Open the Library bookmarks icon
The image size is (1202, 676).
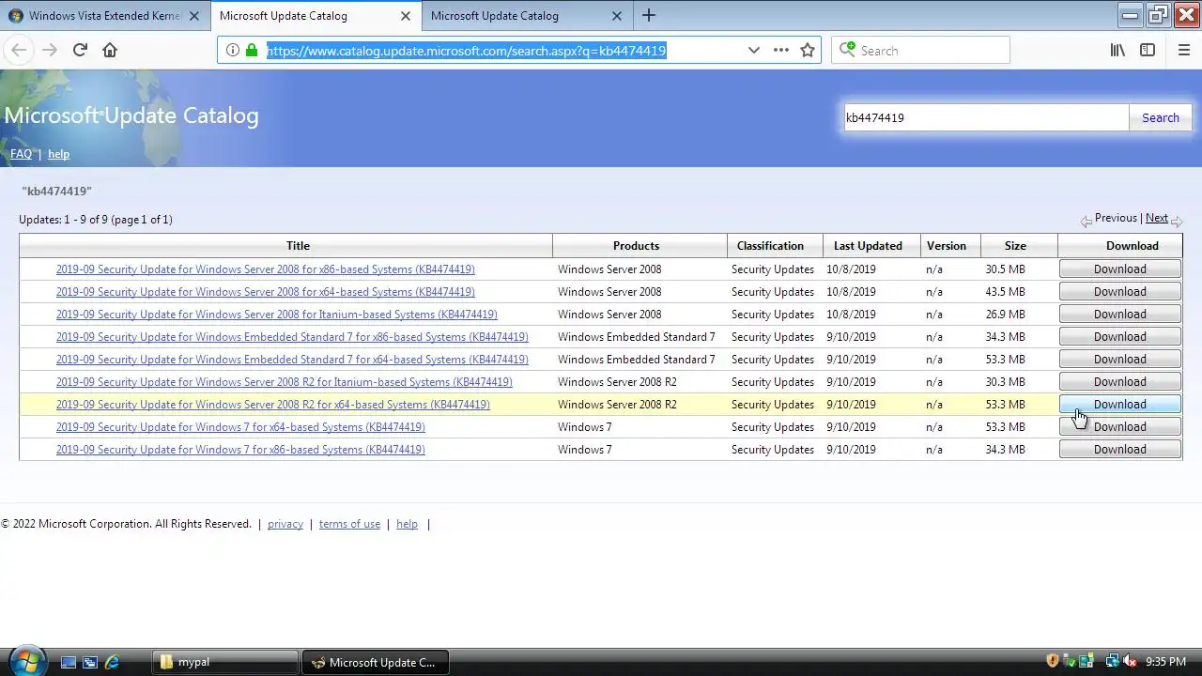click(1117, 50)
